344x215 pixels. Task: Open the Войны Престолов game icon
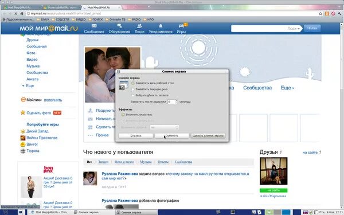[23, 138]
